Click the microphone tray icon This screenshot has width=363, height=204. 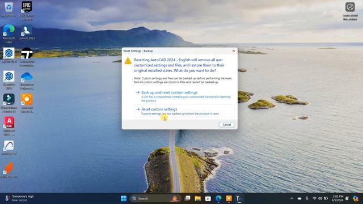coord(307,198)
